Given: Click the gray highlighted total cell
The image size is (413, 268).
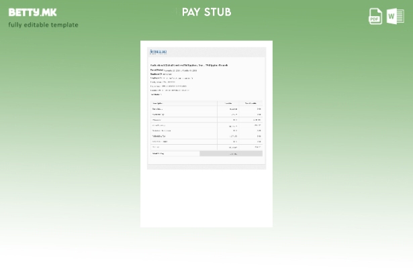Looking at the screenshot, I should point(231,153).
